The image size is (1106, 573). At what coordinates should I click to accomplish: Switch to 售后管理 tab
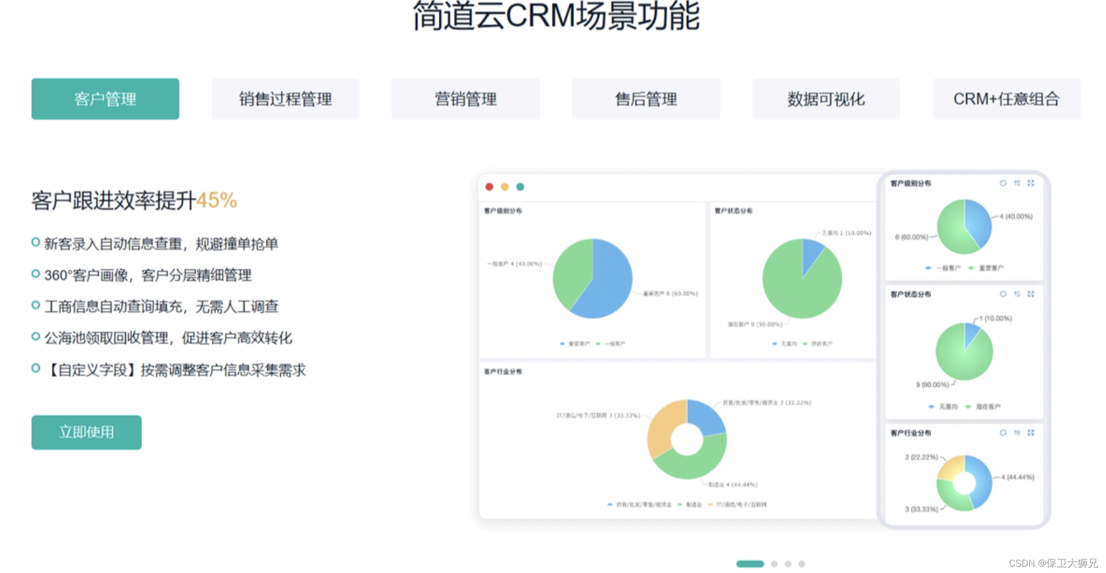pyautogui.click(x=645, y=99)
